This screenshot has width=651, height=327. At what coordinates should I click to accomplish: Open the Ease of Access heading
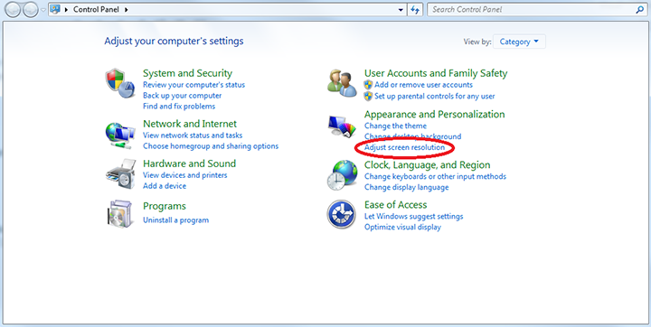point(396,204)
